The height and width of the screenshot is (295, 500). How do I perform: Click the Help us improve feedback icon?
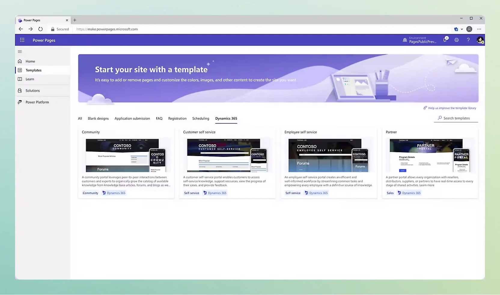click(425, 108)
